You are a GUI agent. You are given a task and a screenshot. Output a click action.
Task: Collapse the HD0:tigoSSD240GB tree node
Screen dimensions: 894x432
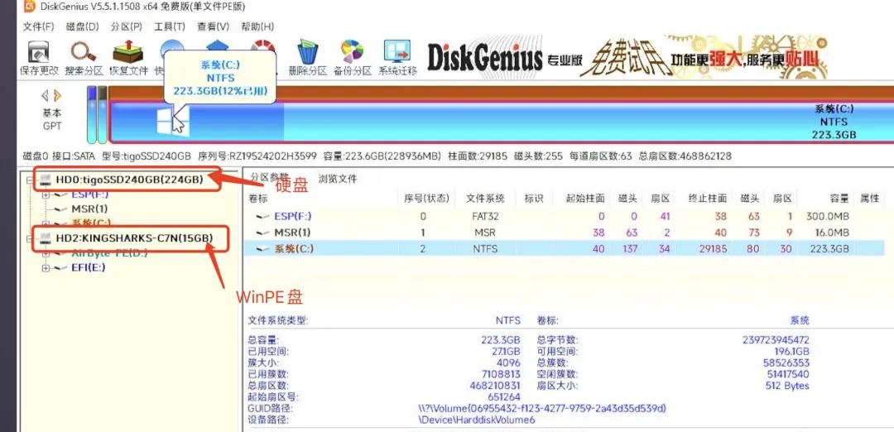click(x=30, y=180)
